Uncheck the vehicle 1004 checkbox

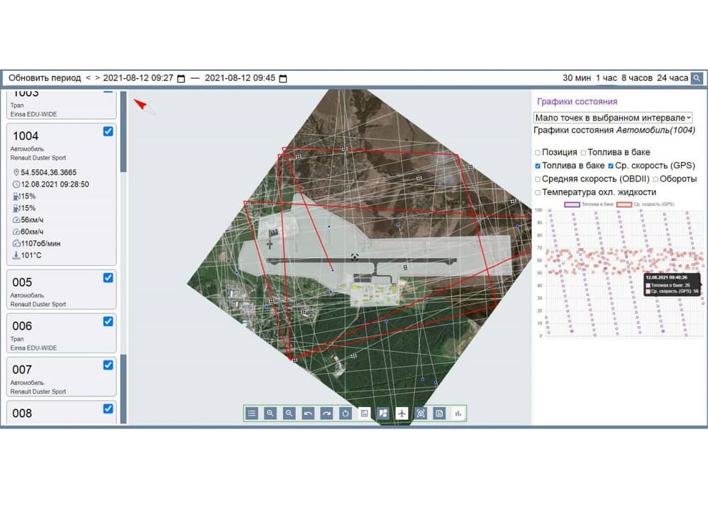click(x=108, y=131)
